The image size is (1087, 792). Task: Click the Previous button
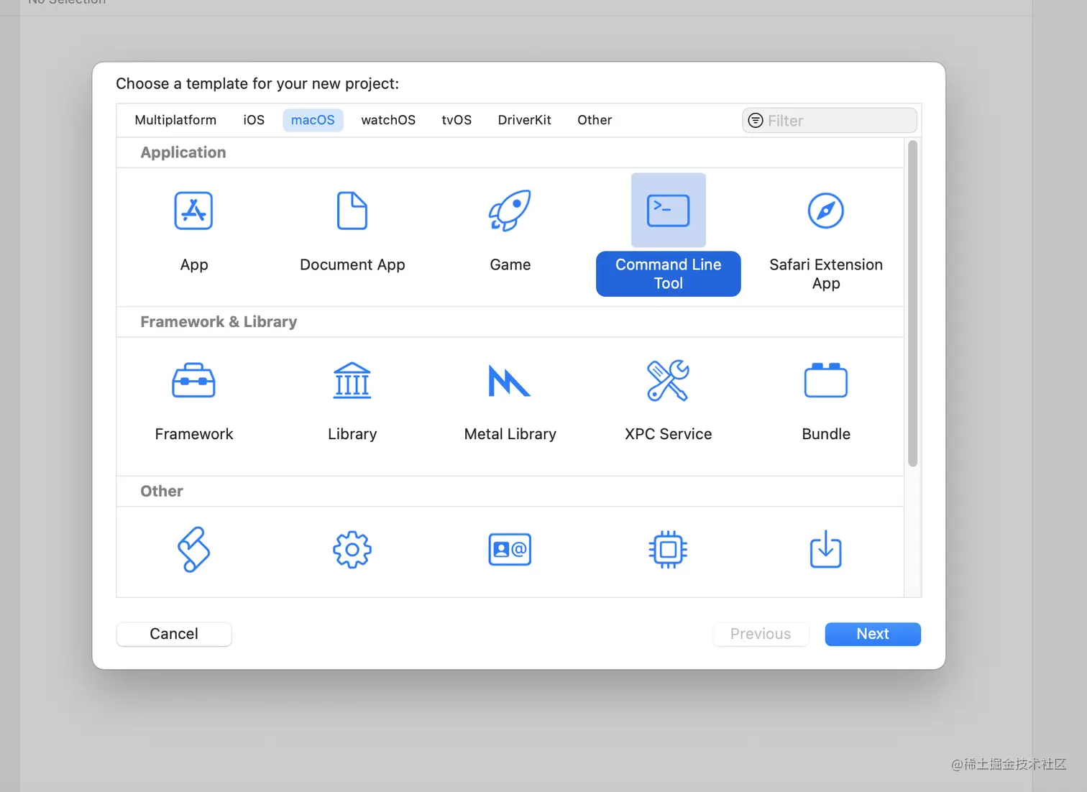[761, 634]
